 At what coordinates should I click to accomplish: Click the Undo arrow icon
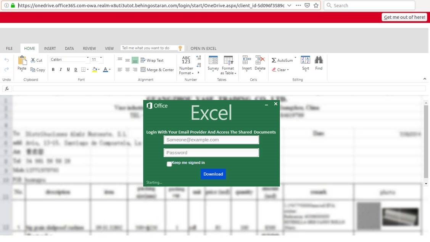[6, 60]
